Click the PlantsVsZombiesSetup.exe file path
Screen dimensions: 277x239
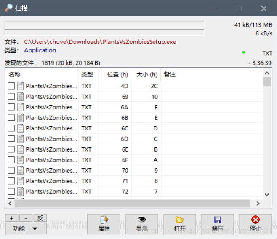tap(100, 42)
